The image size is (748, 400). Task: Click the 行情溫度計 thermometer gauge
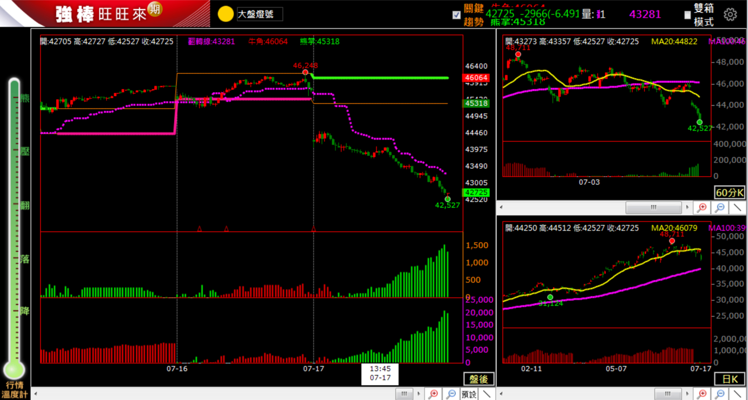point(14,228)
